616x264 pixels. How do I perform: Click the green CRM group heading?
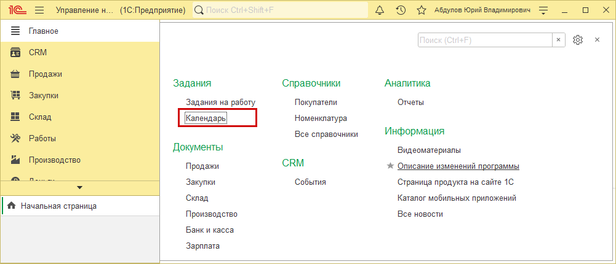point(293,163)
